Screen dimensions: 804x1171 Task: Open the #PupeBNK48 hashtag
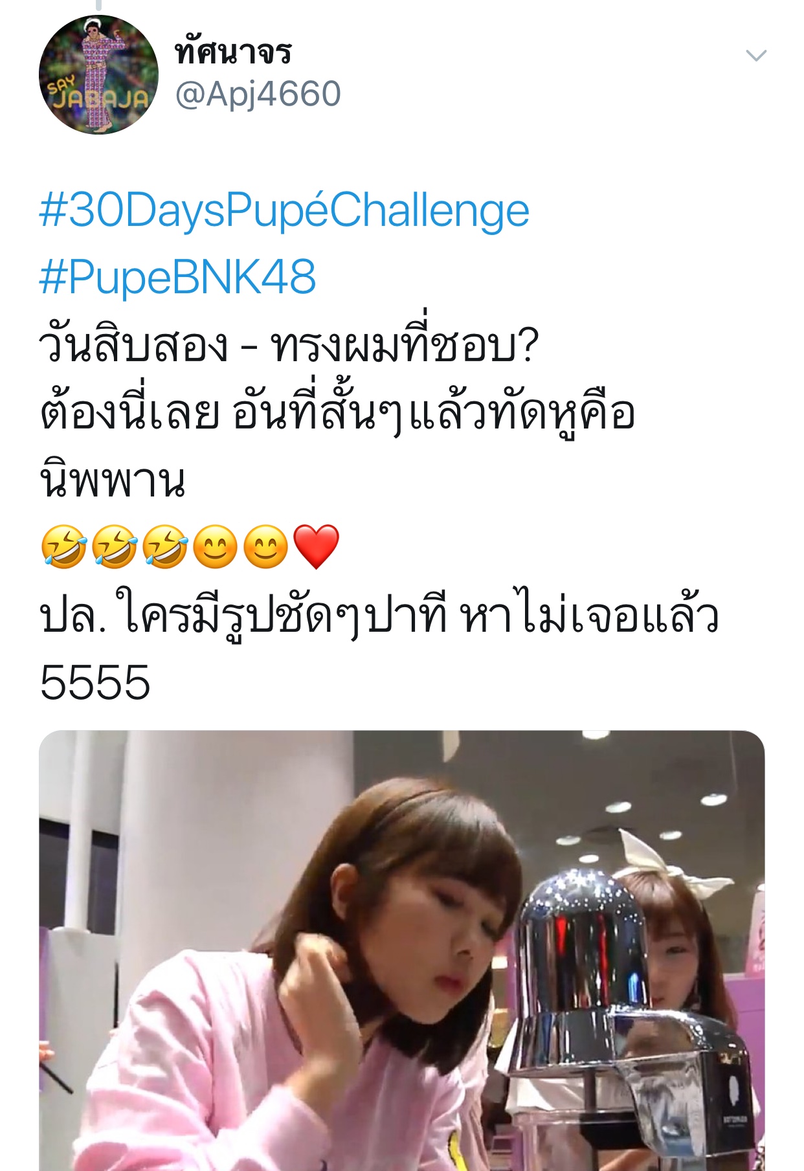coord(177,276)
